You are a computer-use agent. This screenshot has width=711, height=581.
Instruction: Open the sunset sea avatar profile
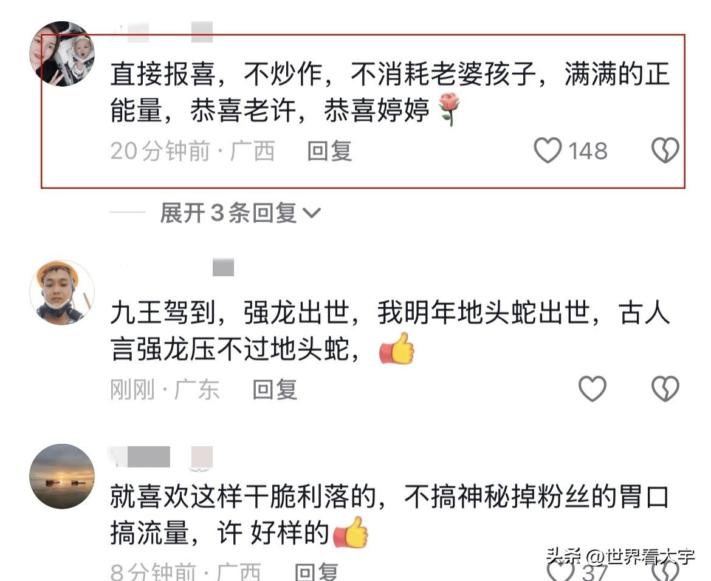pyautogui.click(x=62, y=477)
